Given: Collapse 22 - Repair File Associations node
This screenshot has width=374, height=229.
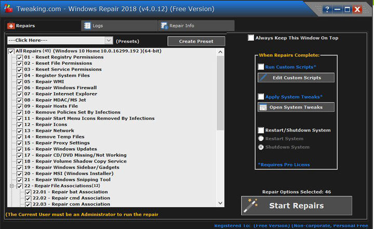Looking at the screenshot, I should (11, 186).
